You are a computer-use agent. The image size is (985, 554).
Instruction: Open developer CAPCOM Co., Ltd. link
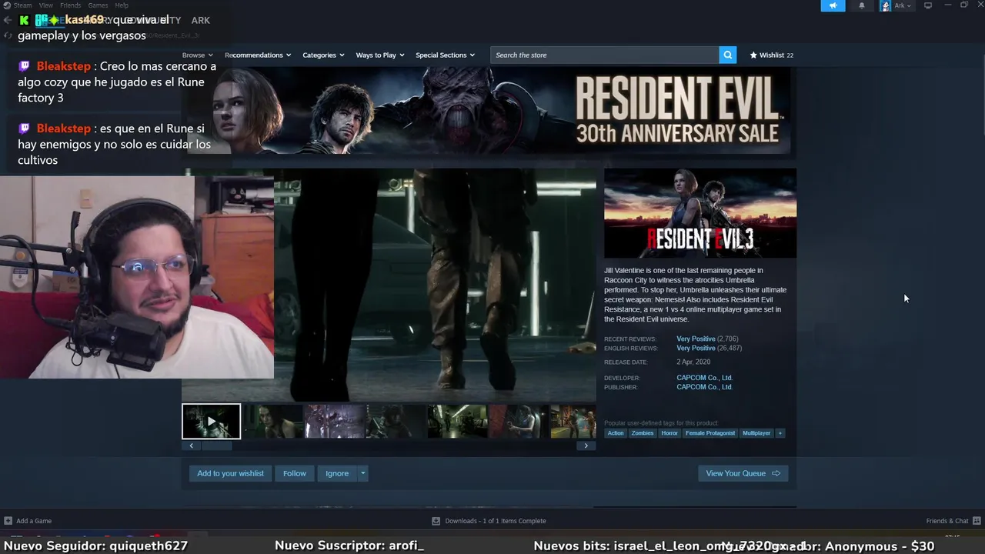[x=704, y=378]
